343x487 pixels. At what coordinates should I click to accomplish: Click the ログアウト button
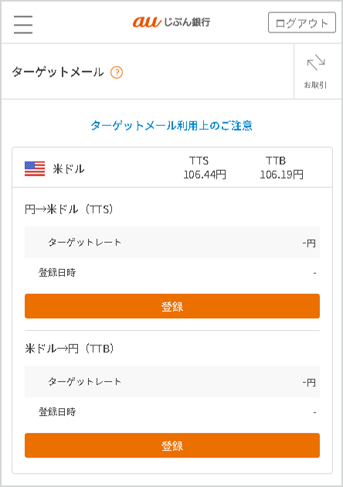point(302,22)
